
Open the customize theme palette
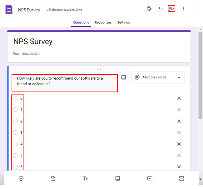(149, 9)
